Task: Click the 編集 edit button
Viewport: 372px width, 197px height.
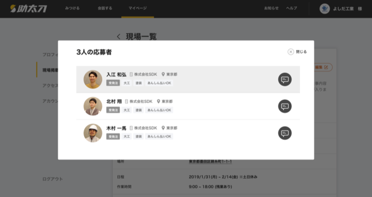Action: tap(323, 67)
